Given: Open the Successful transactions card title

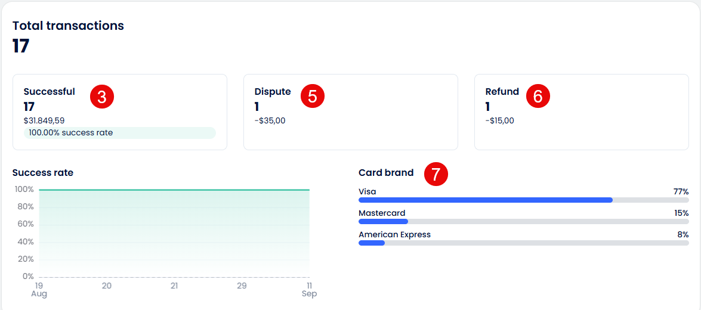Looking at the screenshot, I should tap(50, 92).
